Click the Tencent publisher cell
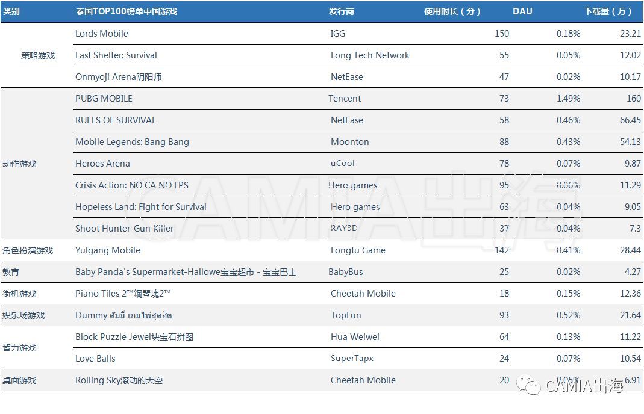The image size is (644, 414). click(345, 99)
